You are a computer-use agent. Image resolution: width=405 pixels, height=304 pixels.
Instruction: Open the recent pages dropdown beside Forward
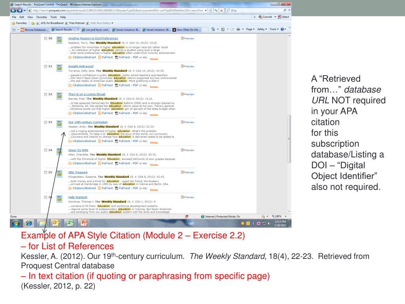point(25,10)
